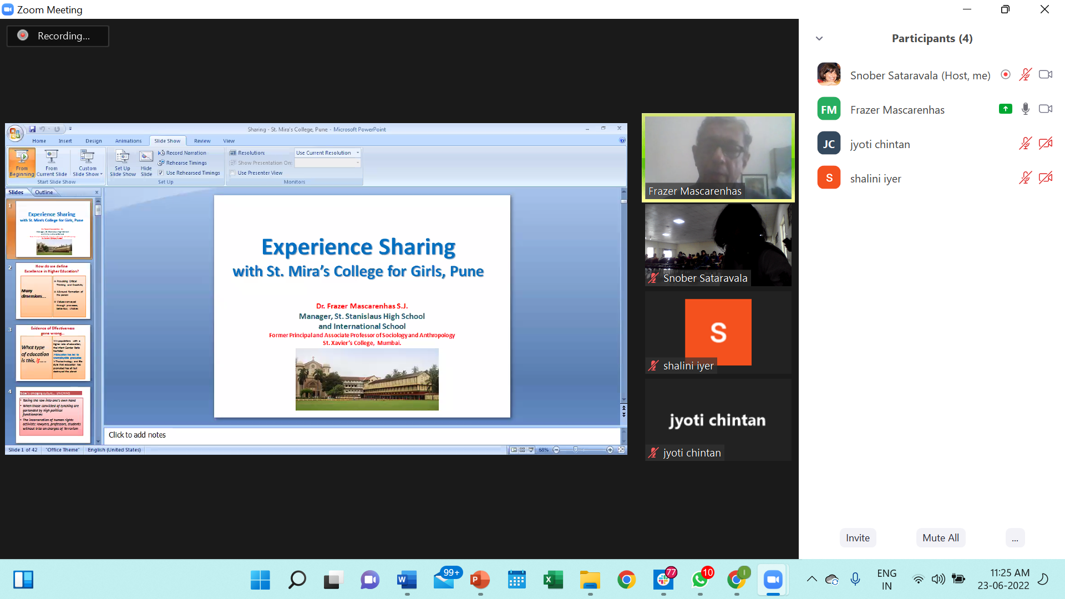Screen dimensions: 1065x599
Task: Open the Review ribbon tab
Action: coord(202,141)
